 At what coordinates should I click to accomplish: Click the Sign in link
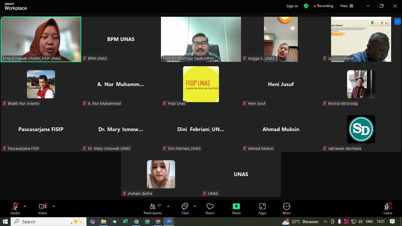click(x=292, y=6)
